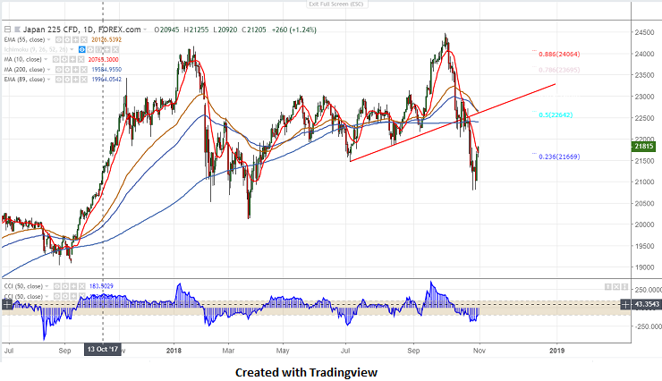Click the plus icon on MA (200, close)
This screenshot has height=381, width=662.
click(75, 70)
